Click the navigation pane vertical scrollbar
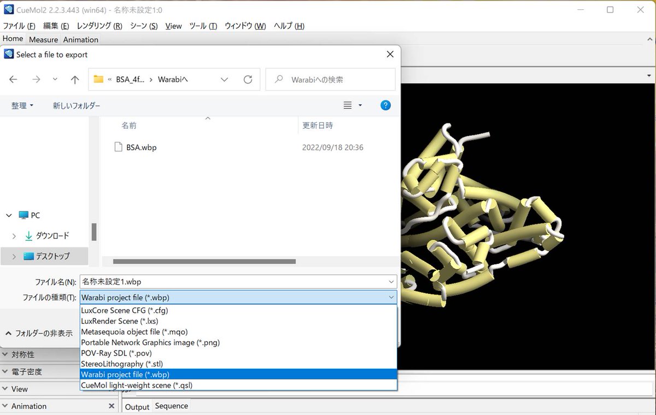Image resolution: width=656 pixels, height=415 pixels. [94, 232]
